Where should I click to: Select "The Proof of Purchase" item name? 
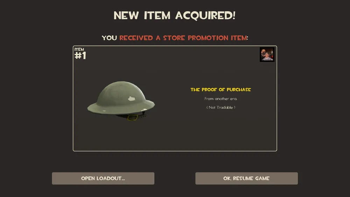(220, 90)
